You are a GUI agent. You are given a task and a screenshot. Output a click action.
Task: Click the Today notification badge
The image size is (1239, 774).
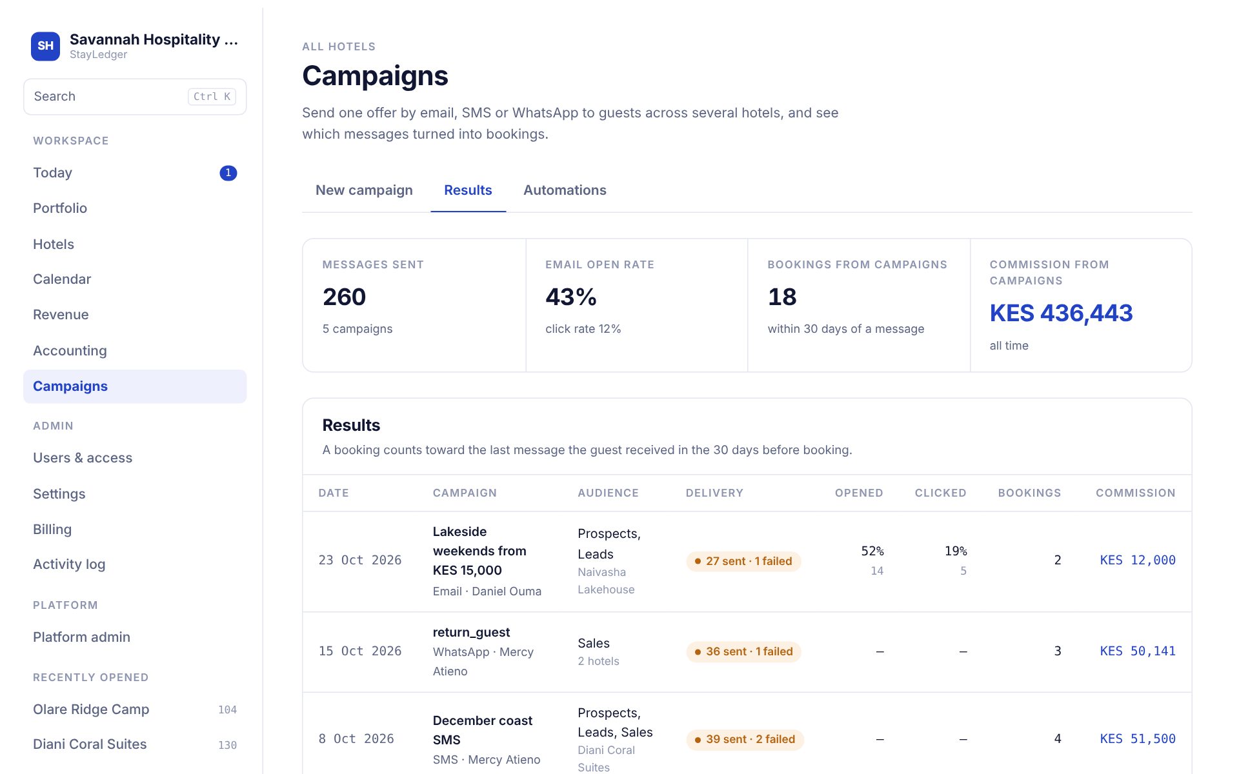[228, 173]
